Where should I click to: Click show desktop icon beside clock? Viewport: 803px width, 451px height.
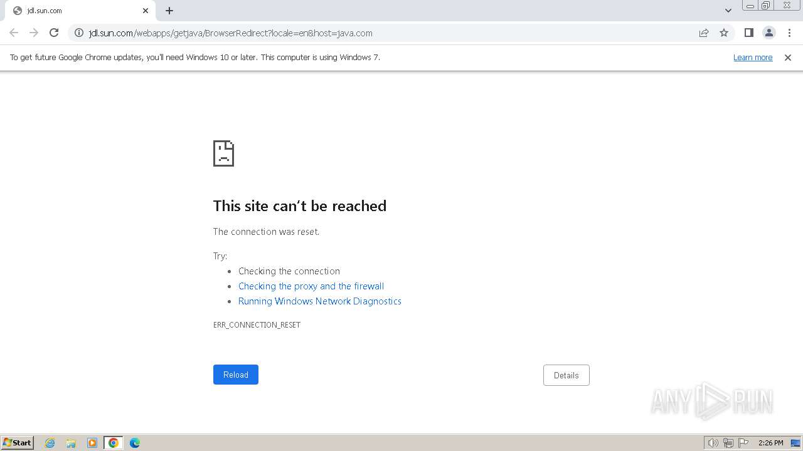(795, 443)
